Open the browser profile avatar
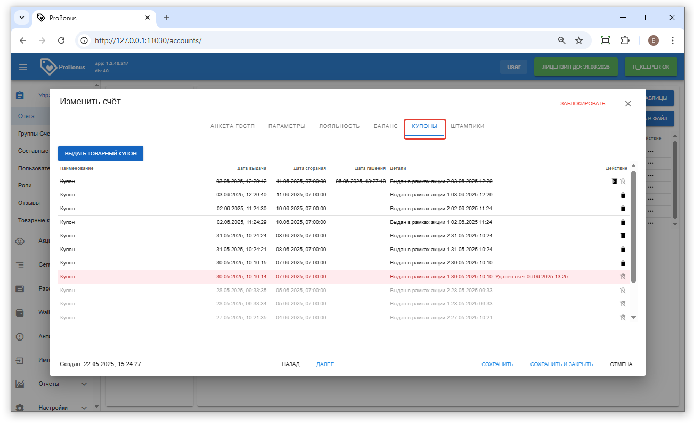The height and width of the screenshot is (423, 694). (654, 40)
